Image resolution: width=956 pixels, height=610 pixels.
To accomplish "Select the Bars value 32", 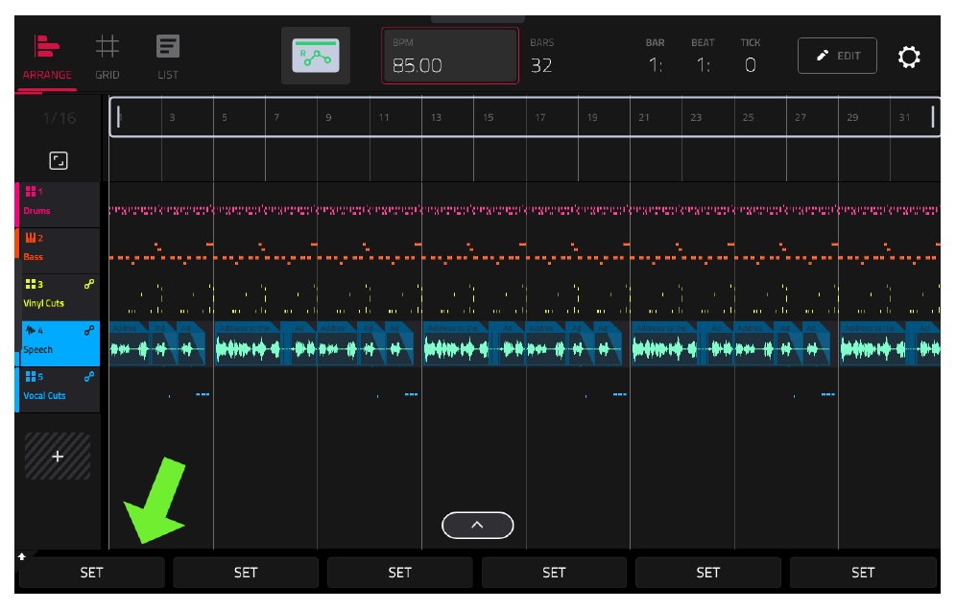I will click(x=541, y=65).
